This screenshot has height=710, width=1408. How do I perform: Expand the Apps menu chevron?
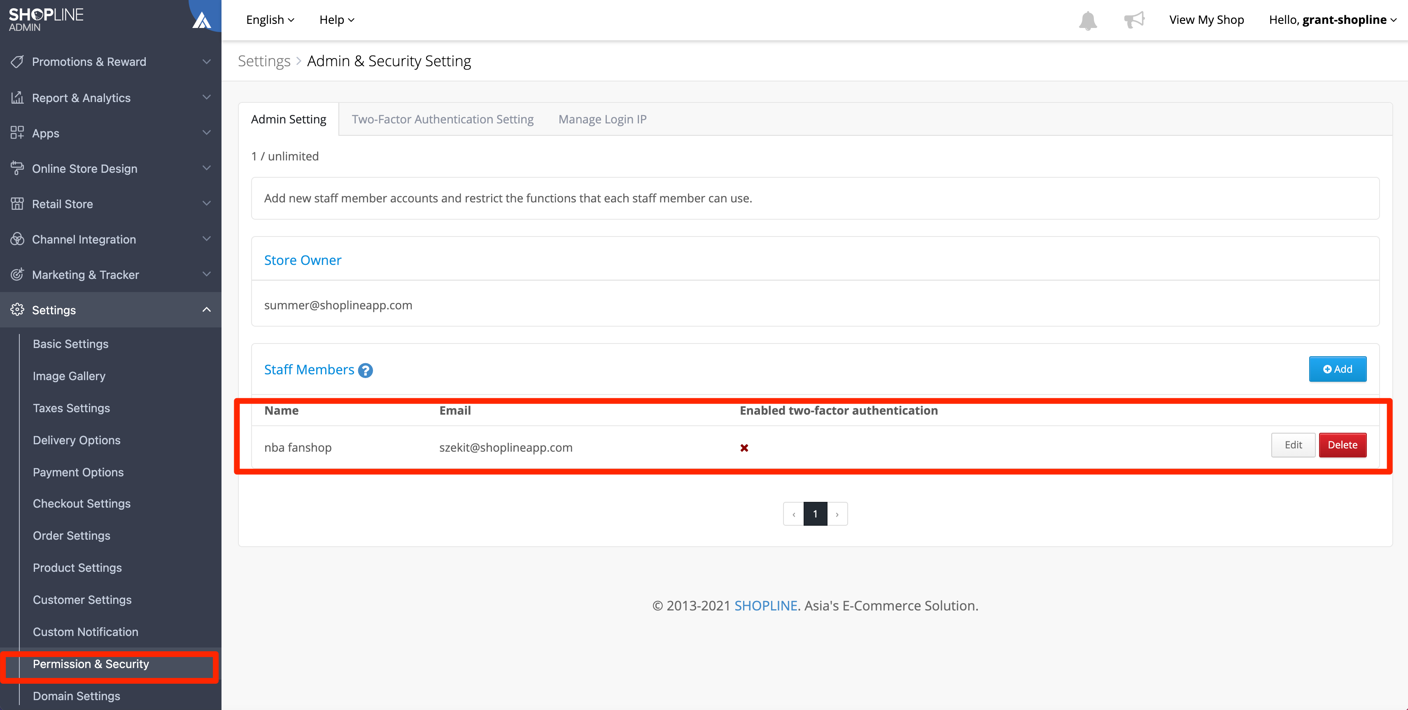point(207,133)
